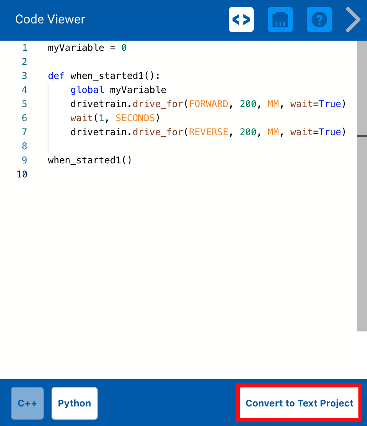367x426 pixels.
Task: Keep Python selected as code language
Action: [74, 403]
